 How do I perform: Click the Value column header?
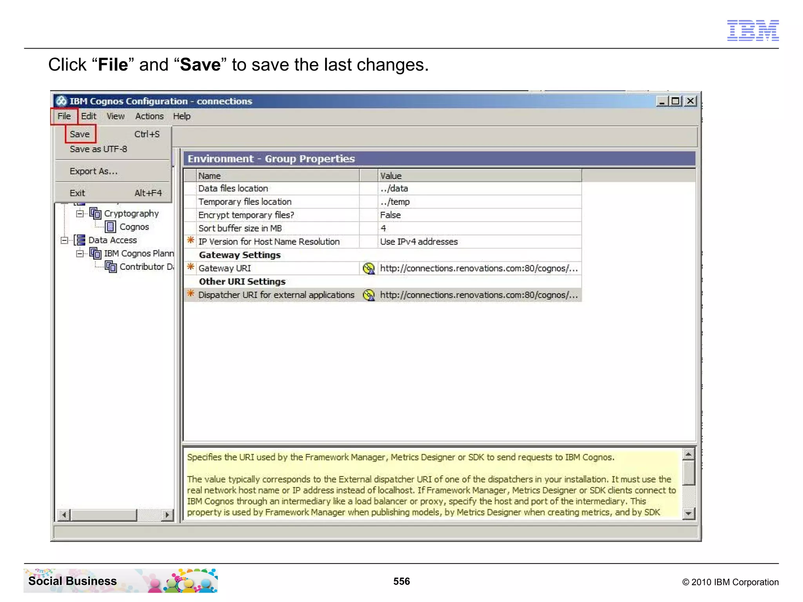(480, 176)
